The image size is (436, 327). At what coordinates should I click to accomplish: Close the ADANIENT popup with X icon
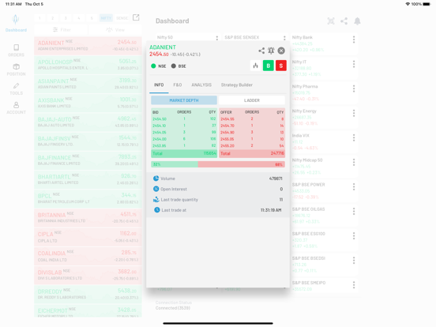tap(281, 51)
